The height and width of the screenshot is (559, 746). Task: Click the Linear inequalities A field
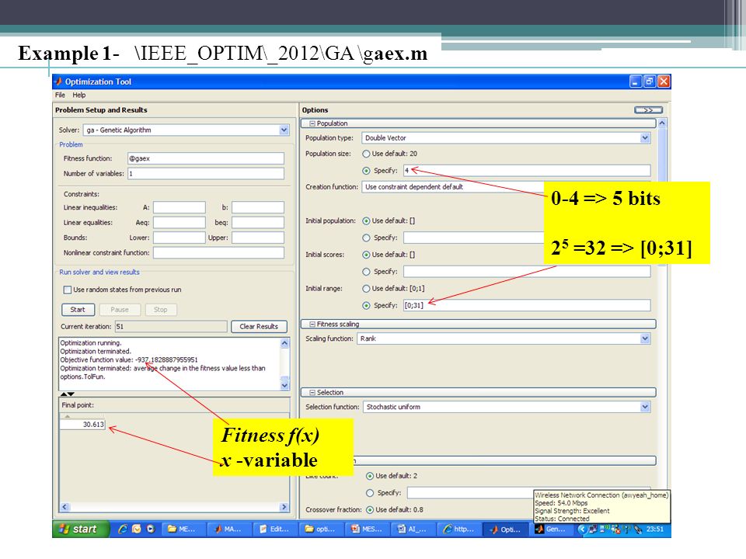tap(180, 207)
